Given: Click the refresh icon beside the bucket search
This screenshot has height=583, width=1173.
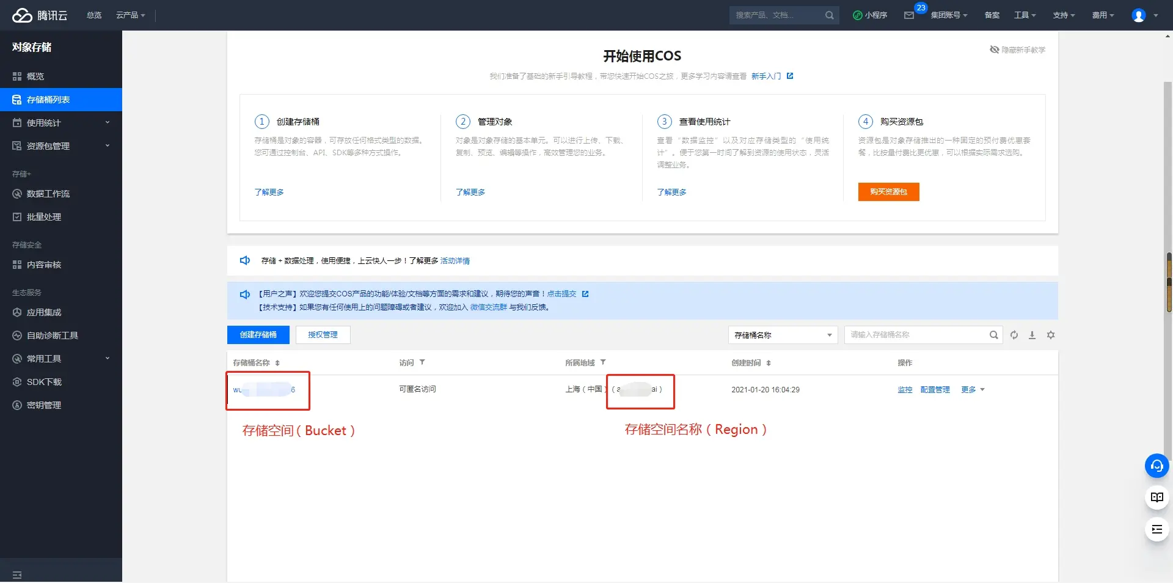Looking at the screenshot, I should point(1014,335).
